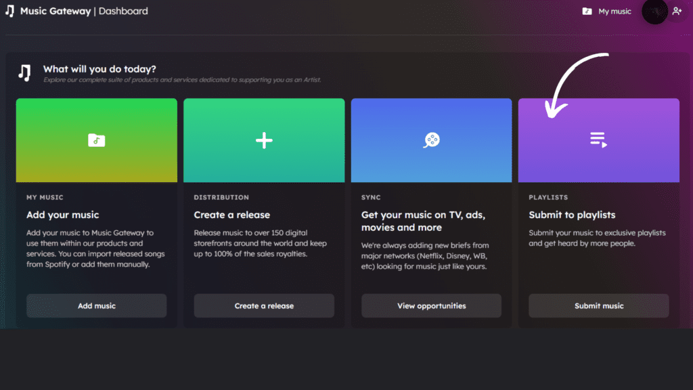Click the 'Release music to over 150' description
693x390 pixels.
[x=261, y=243]
